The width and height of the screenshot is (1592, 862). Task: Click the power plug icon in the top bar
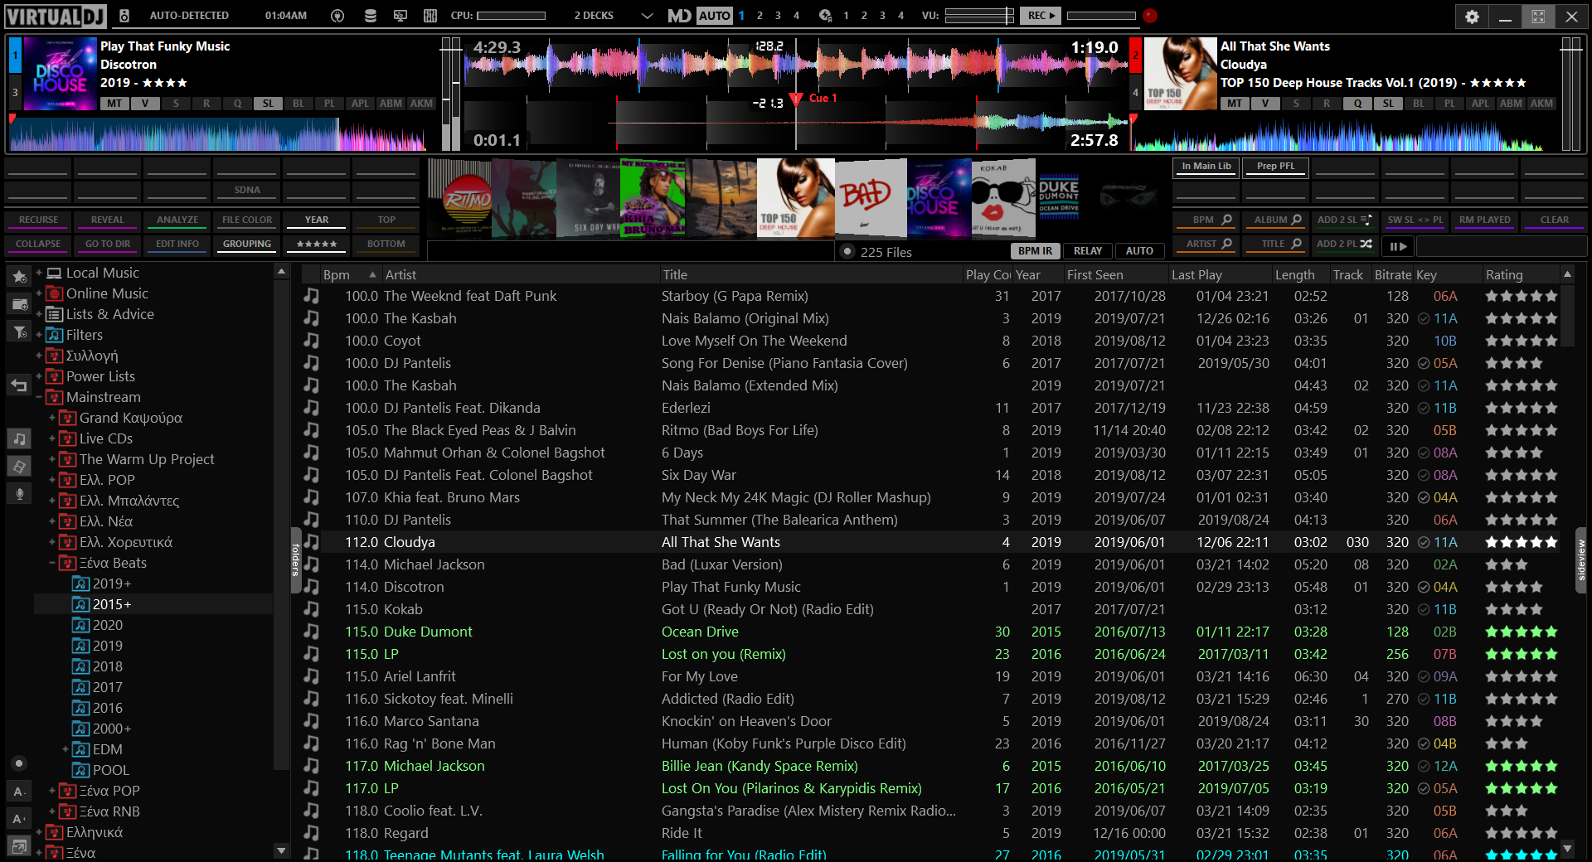click(x=337, y=15)
